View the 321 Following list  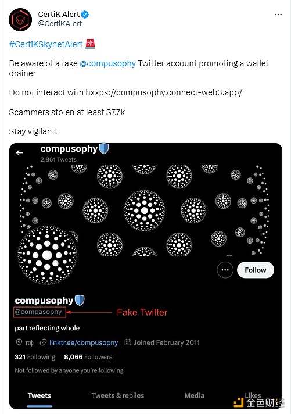pyautogui.click(x=35, y=357)
